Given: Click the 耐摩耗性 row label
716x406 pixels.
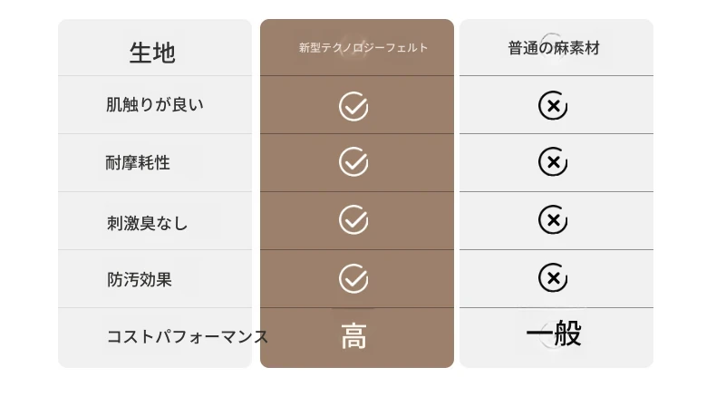Looking at the screenshot, I should pos(138,162).
